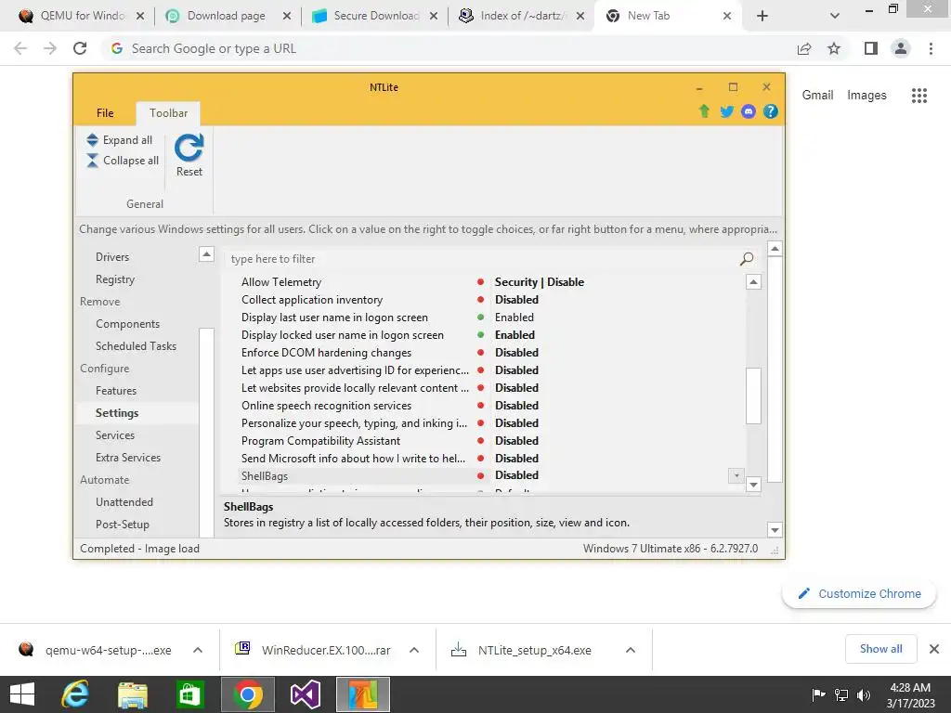The image size is (951, 713).
Task: Expand options for WinReducer.EX.100 rar download
Action: (414, 650)
